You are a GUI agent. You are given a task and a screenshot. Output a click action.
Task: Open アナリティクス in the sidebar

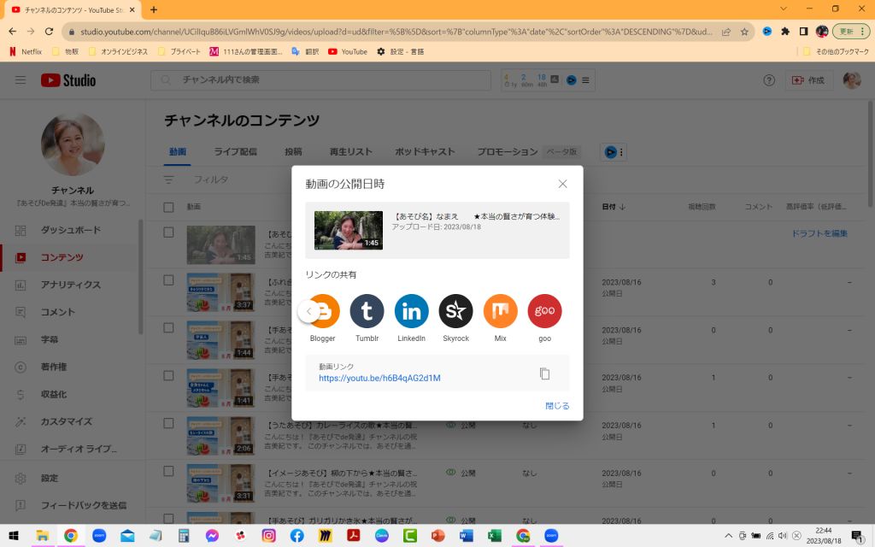click(x=70, y=285)
